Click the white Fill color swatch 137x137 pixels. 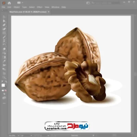coord(3,85)
